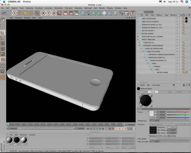Select the Scale tool icon
Screen dimensions: 191x153
point(25,13)
